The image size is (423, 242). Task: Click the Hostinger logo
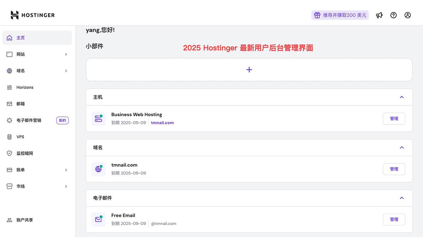click(x=33, y=15)
